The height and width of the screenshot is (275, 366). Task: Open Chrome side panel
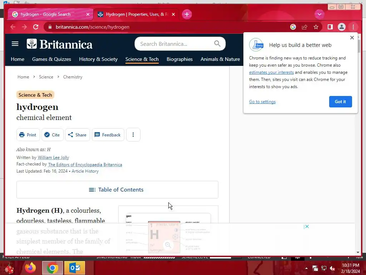(330, 27)
